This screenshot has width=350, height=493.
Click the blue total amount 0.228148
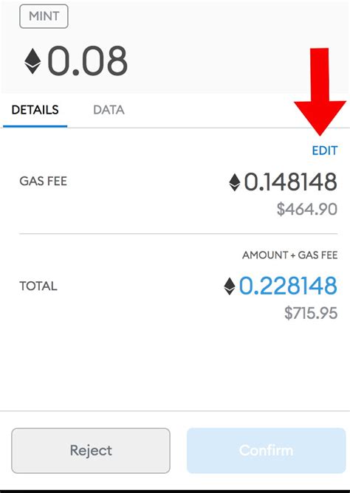(288, 286)
